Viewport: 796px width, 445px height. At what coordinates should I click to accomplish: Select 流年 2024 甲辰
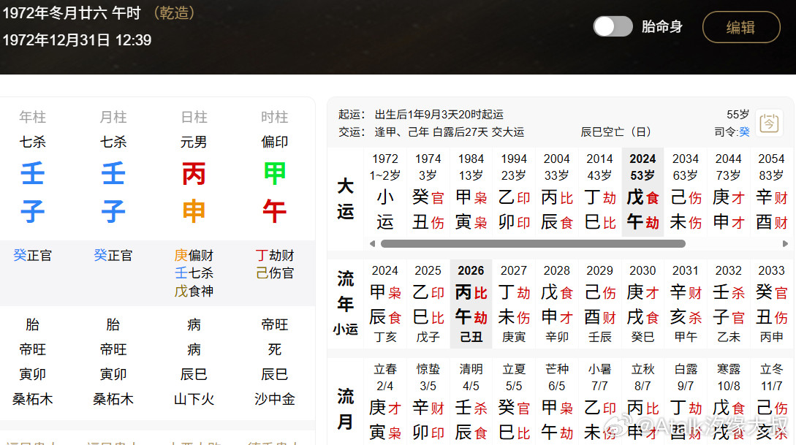(384, 303)
